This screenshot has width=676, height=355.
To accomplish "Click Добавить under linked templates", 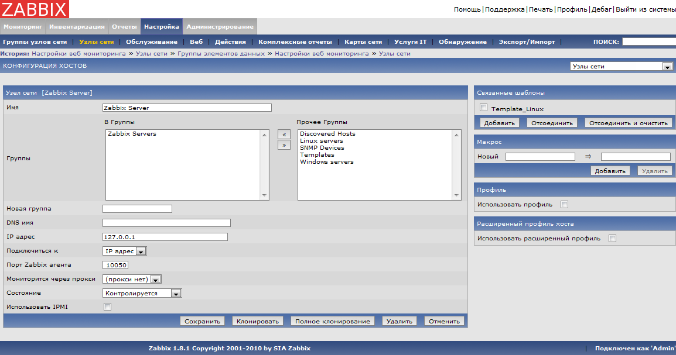I will coord(499,123).
